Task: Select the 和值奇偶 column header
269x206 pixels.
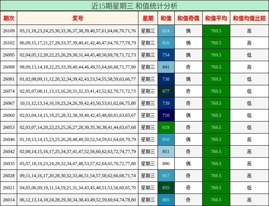Action: (x=188, y=18)
